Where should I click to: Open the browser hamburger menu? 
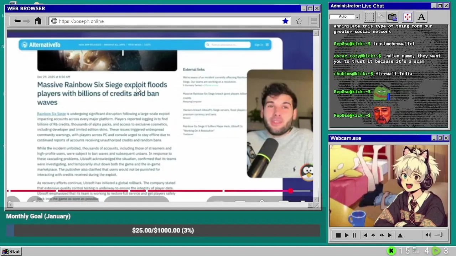314,21
